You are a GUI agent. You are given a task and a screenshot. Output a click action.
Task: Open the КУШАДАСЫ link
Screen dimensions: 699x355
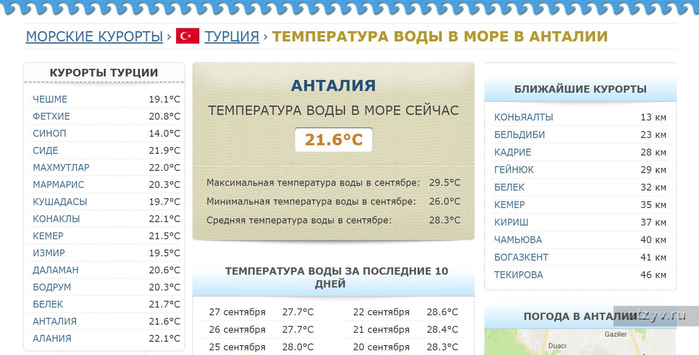pos(60,202)
